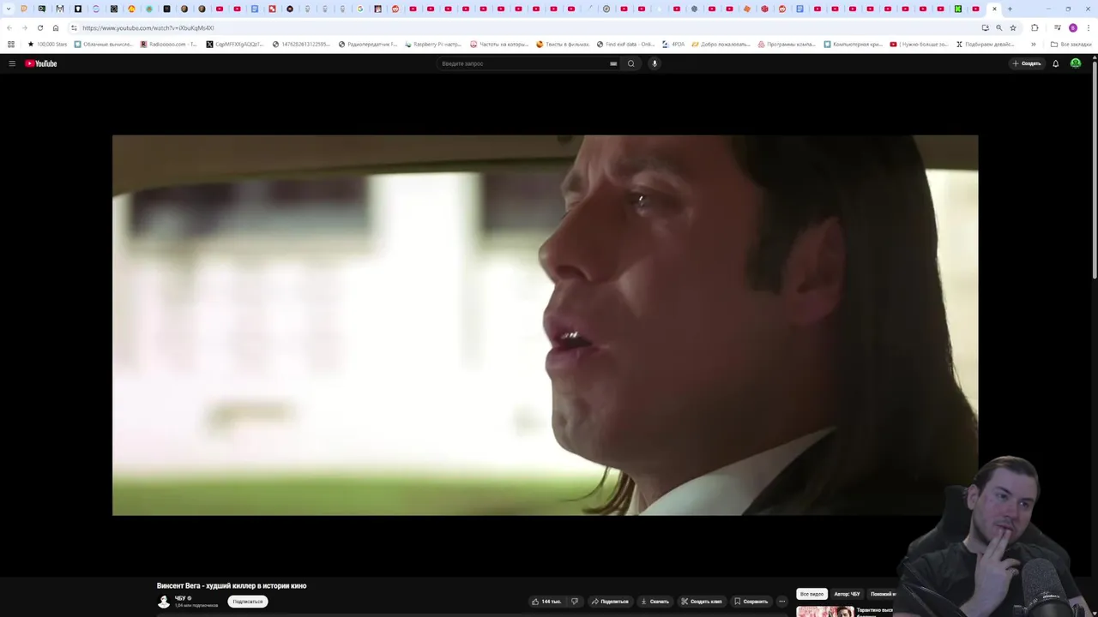Screen dimensions: 1098x617
Task: Select the 'Автор: ЧБУ' filter chip
Action: [x=847, y=594]
